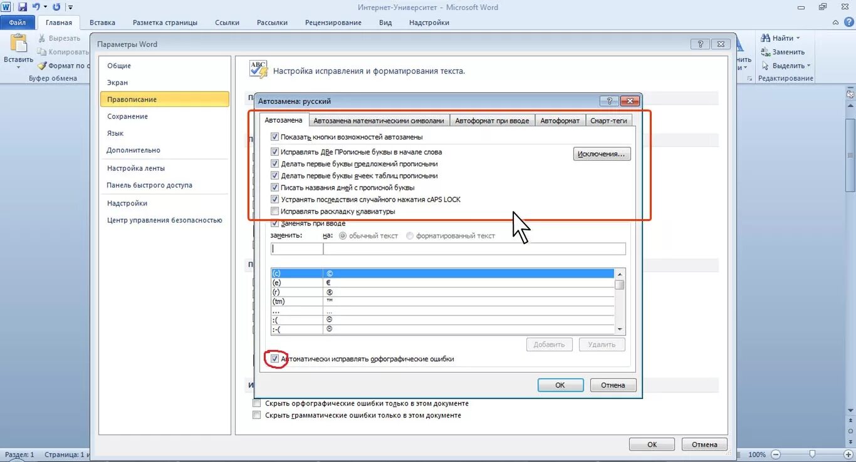The image size is (856, 462).
Task: Select Сохранение in Word options sidebar
Action: click(164, 116)
